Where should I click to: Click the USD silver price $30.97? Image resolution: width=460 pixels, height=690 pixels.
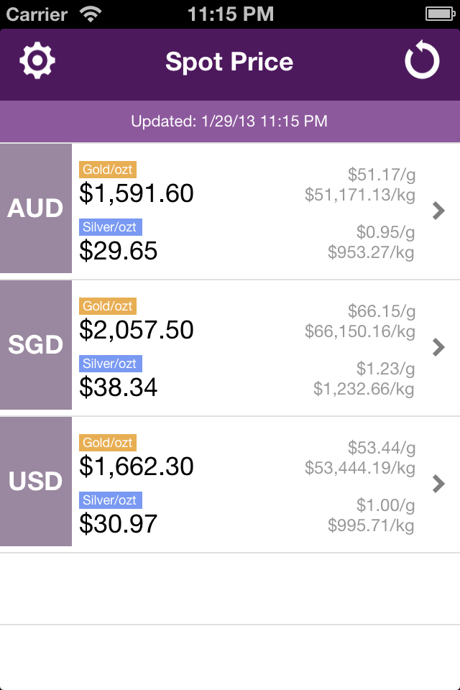(119, 524)
